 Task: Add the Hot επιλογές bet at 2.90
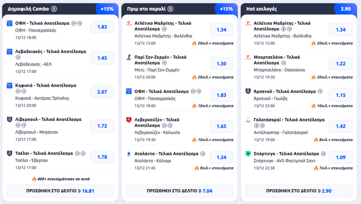click(299, 191)
